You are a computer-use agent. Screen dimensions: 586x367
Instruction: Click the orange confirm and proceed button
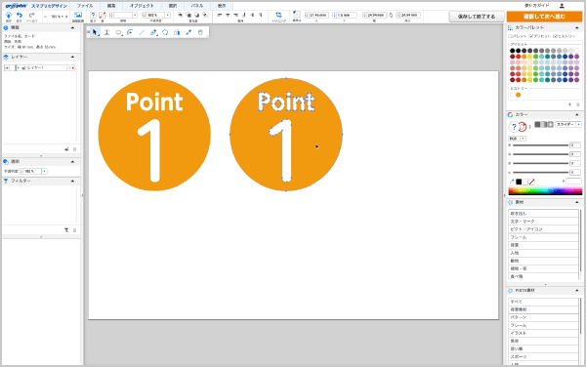pos(544,17)
